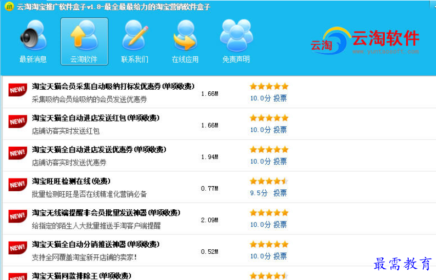436x280 pixels.
Task: Click the app icon in title bar
Action: point(9,6)
